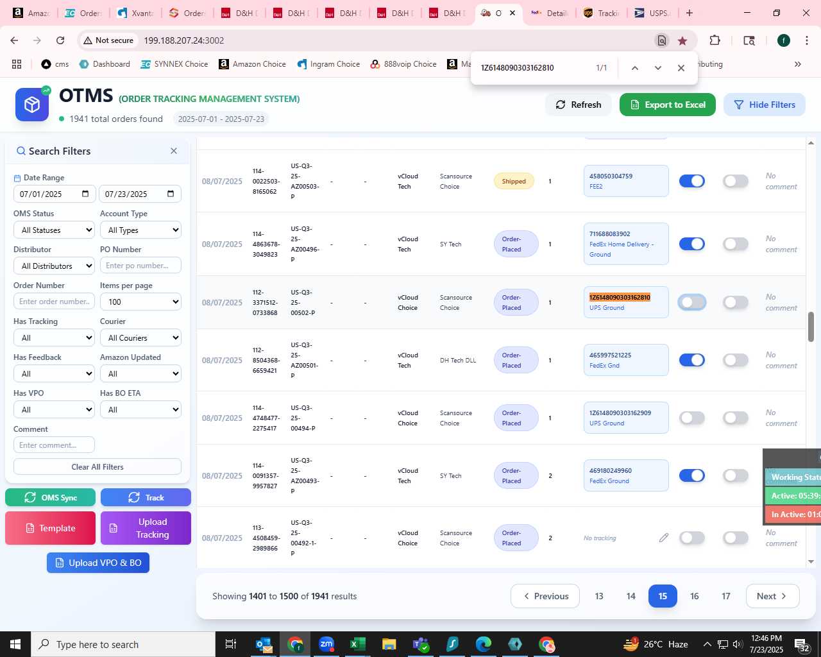821x657 pixels.
Task: Click the Order Number input field
Action: click(54, 302)
